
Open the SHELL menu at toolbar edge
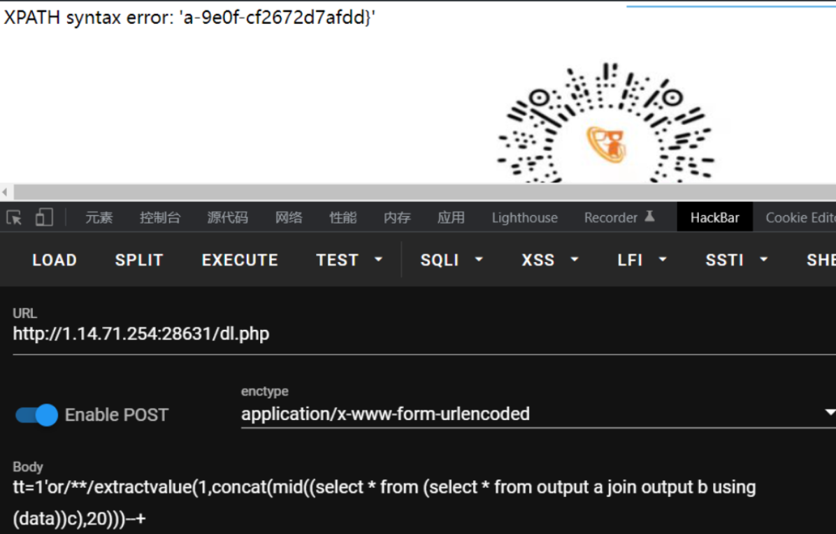(x=821, y=260)
